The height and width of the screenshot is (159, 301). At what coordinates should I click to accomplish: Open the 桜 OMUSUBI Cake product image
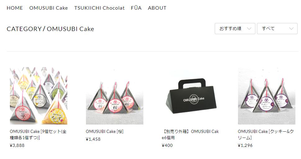click(x=115, y=96)
